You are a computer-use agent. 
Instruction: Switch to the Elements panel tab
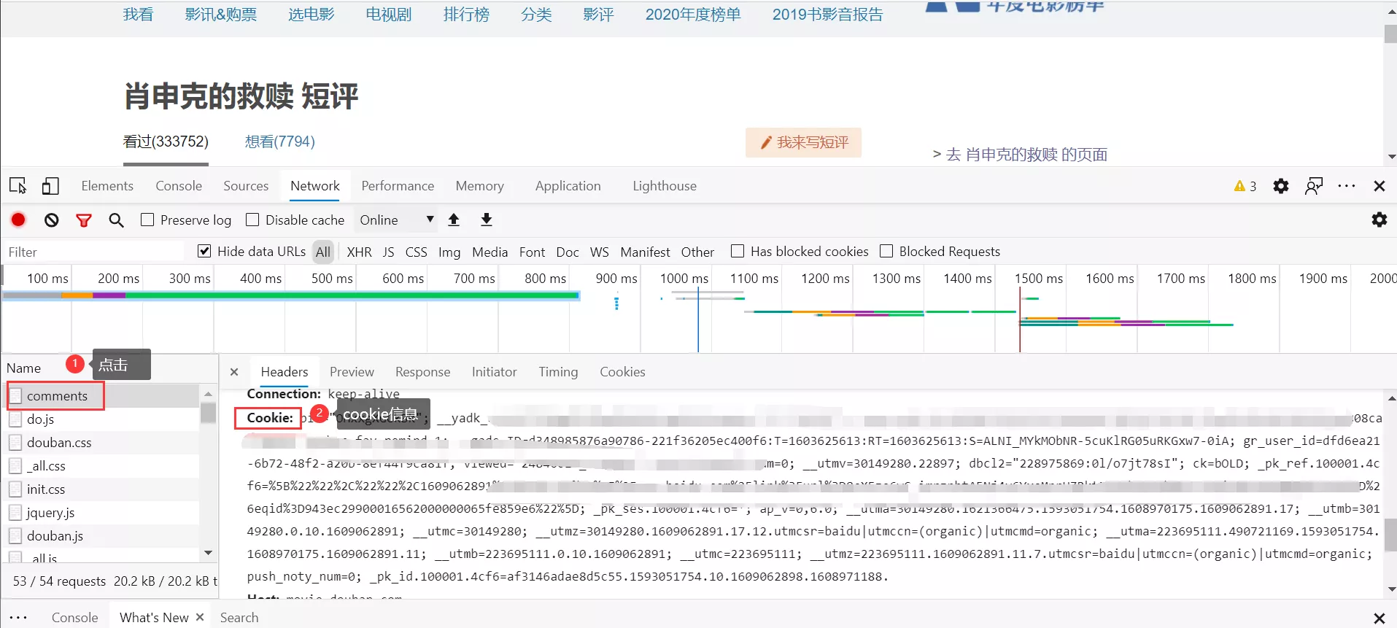coord(107,186)
